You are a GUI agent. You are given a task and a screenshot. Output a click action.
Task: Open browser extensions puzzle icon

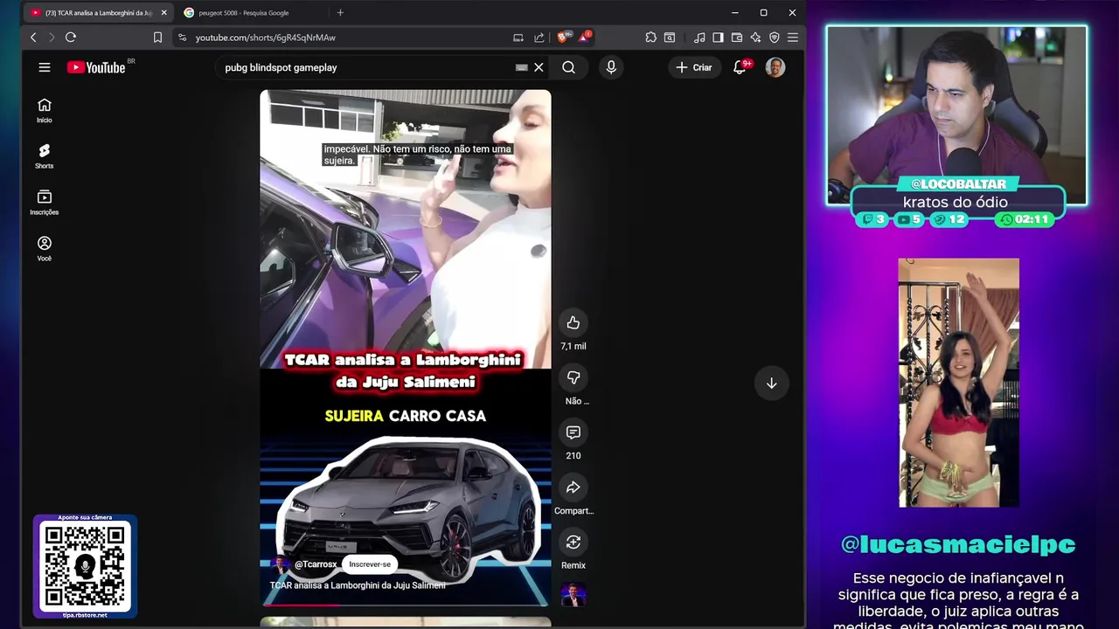[x=651, y=38]
